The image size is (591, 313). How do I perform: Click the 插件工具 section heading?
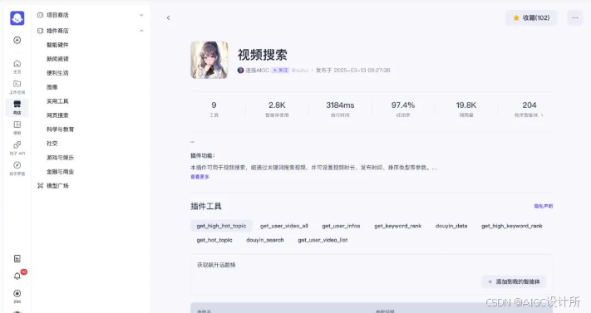(206, 206)
